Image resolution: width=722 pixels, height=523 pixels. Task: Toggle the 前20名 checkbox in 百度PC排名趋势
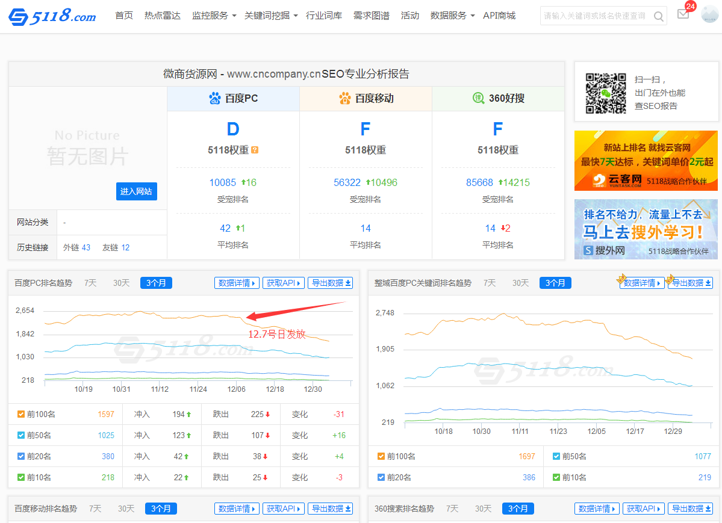(20, 456)
